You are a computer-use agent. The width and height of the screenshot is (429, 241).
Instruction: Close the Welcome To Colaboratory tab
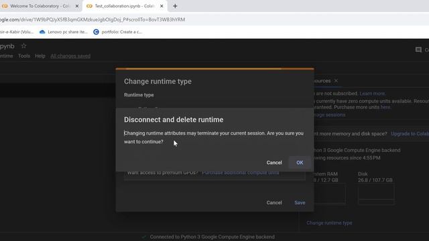click(77, 6)
